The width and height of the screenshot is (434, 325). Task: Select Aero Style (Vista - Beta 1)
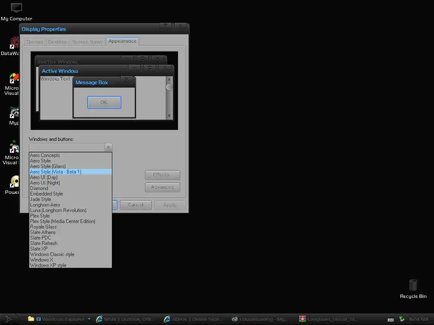point(71,172)
